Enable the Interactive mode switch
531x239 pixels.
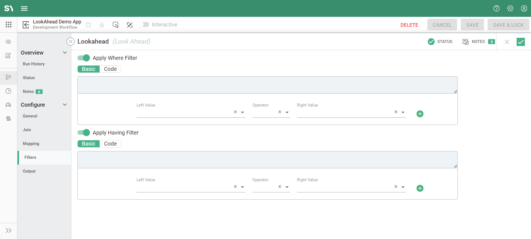point(143,25)
